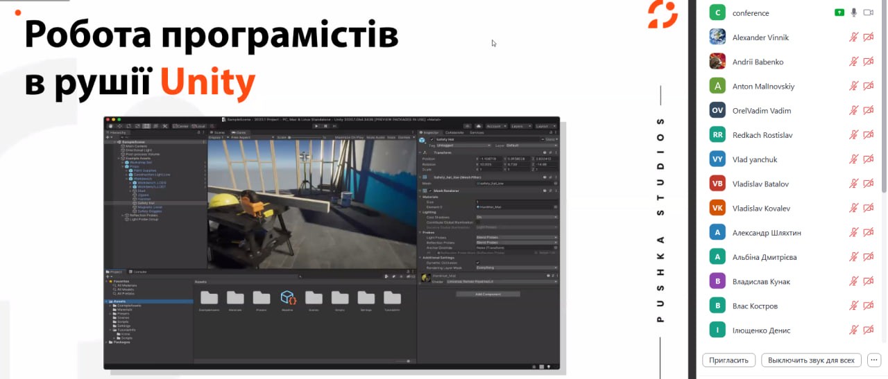
Task: Click camera-off icon for Влас Костров
Action: (x=868, y=306)
